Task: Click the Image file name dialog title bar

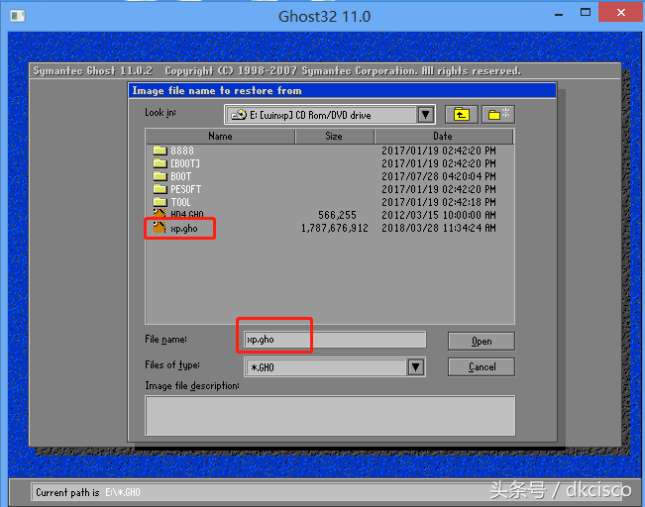Action: pos(342,90)
